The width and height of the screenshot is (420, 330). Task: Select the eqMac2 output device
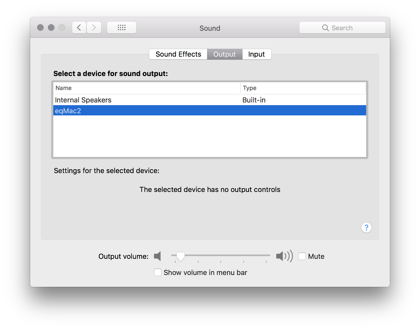click(210, 111)
